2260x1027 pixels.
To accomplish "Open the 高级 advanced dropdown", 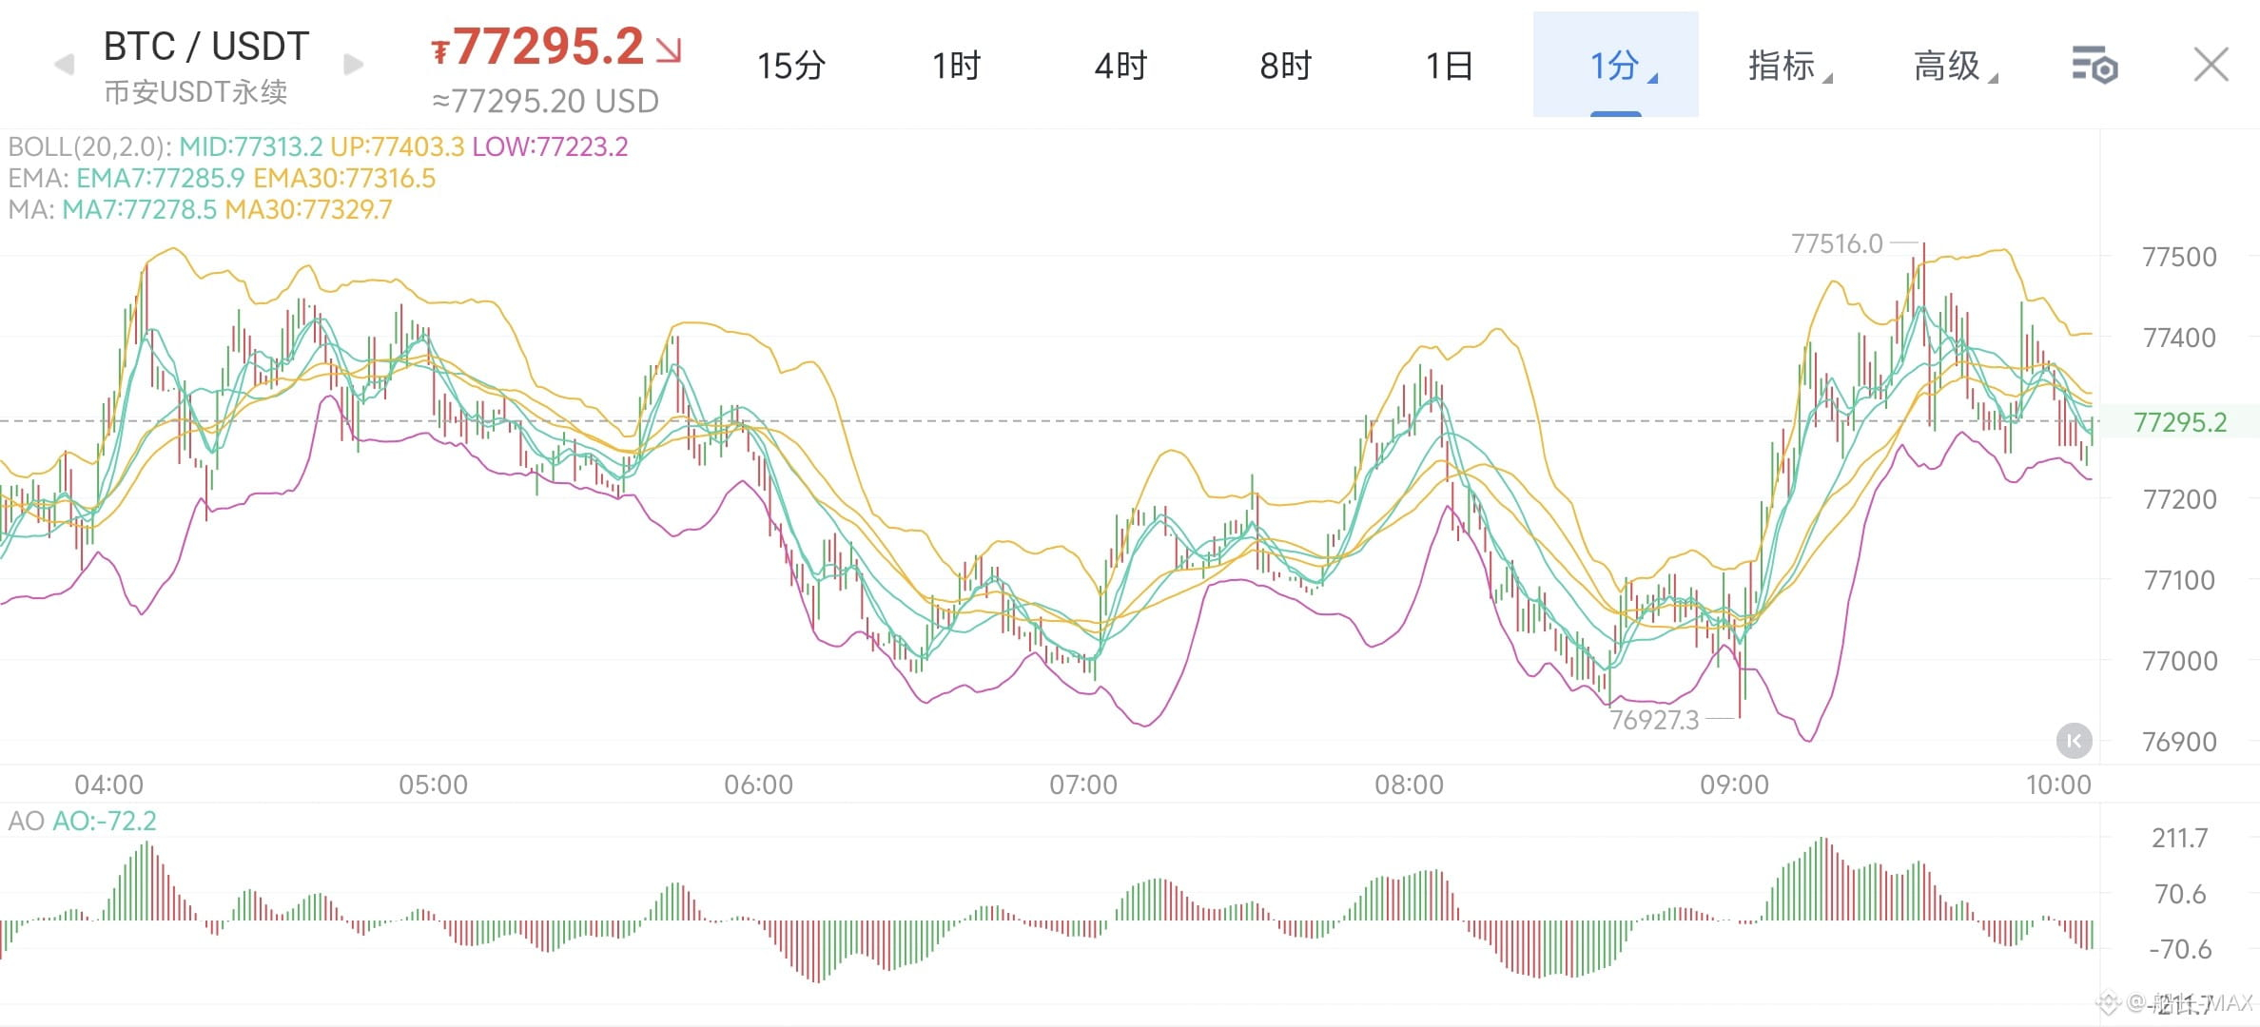I will click(x=1955, y=66).
